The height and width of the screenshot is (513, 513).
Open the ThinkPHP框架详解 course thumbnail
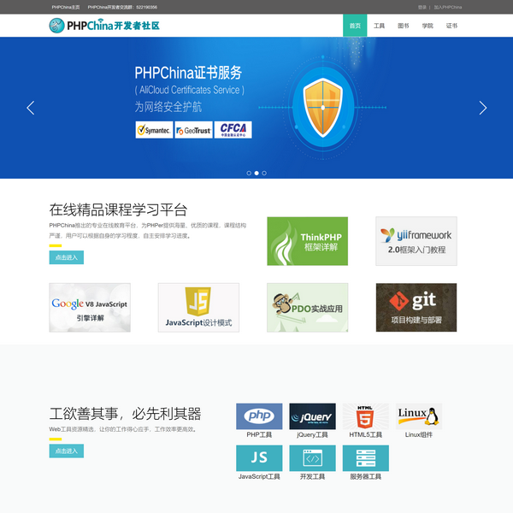click(x=307, y=241)
